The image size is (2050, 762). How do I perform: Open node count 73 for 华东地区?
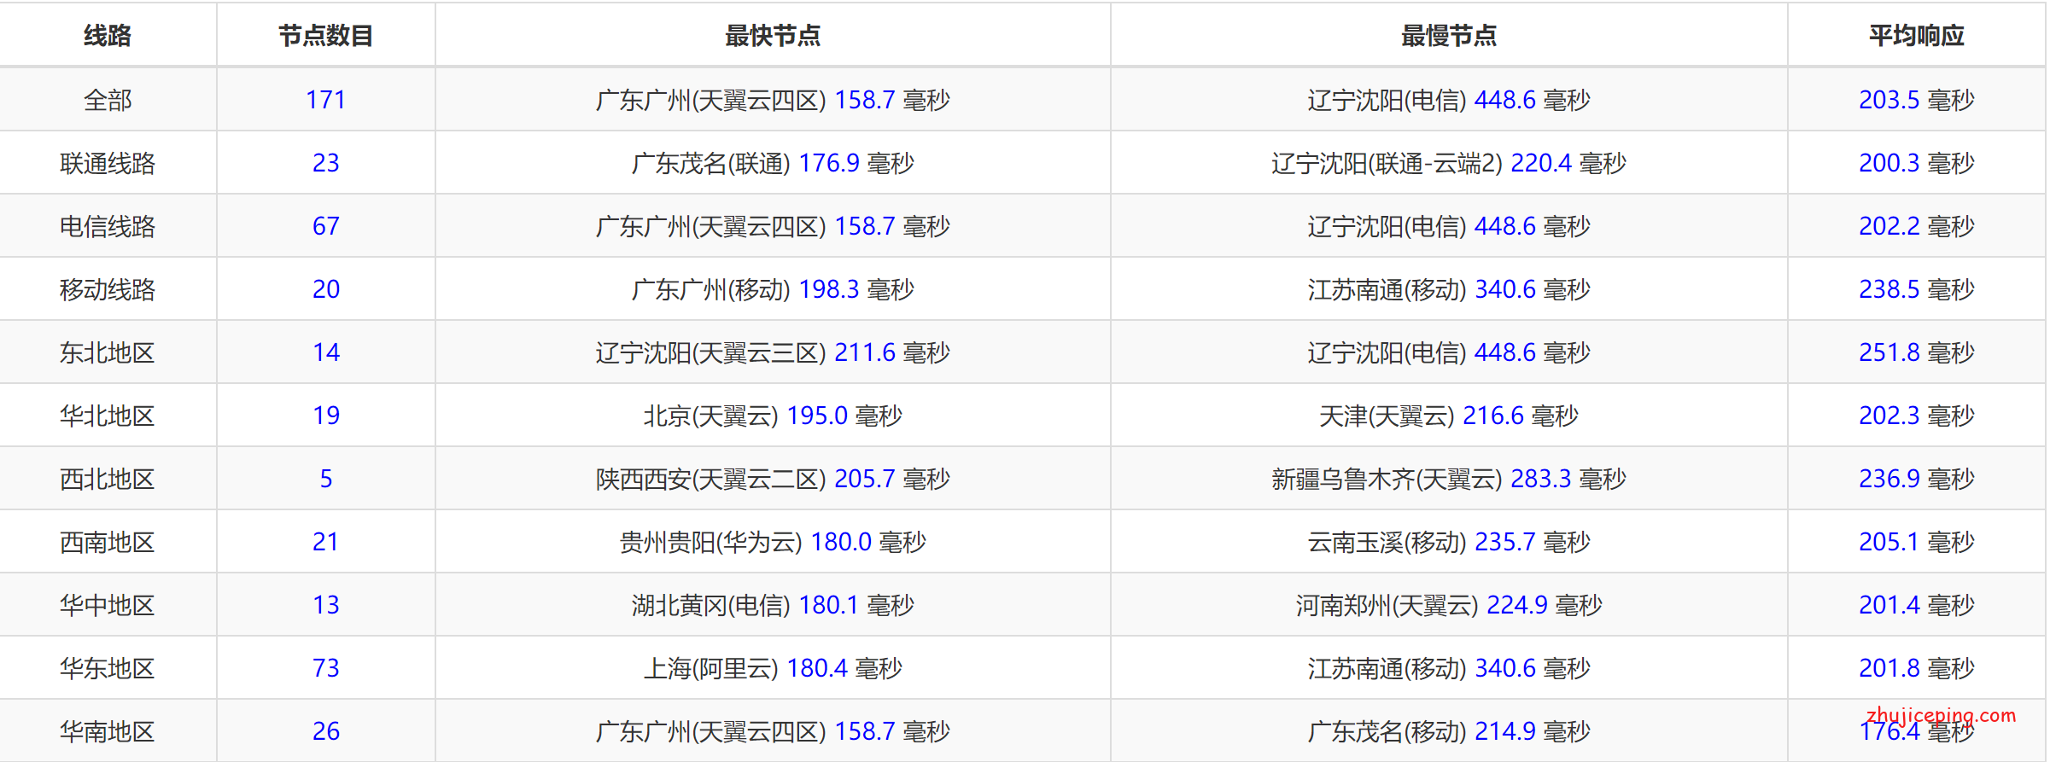click(326, 668)
